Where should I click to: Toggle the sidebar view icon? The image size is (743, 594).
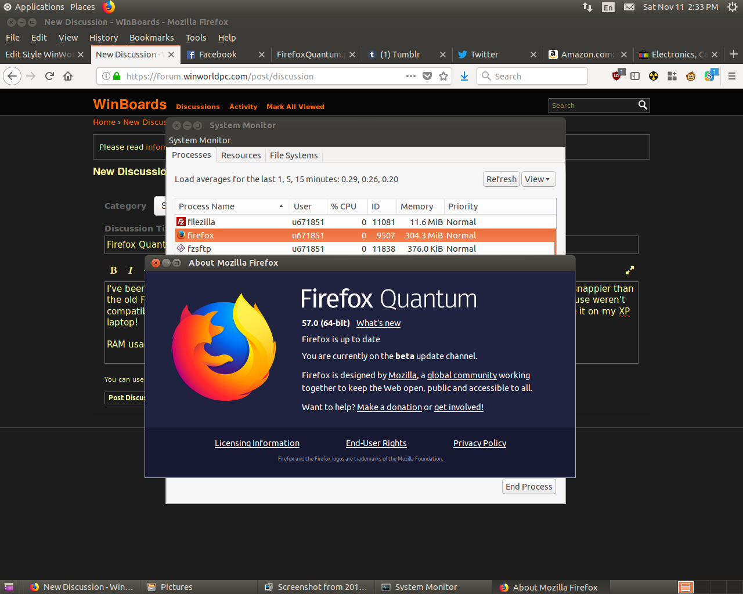click(x=635, y=76)
